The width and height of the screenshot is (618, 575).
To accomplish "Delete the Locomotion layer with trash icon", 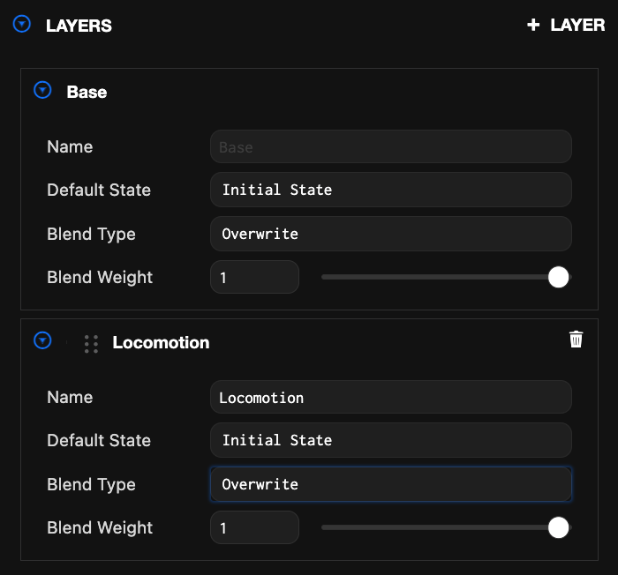I will 576,340.
